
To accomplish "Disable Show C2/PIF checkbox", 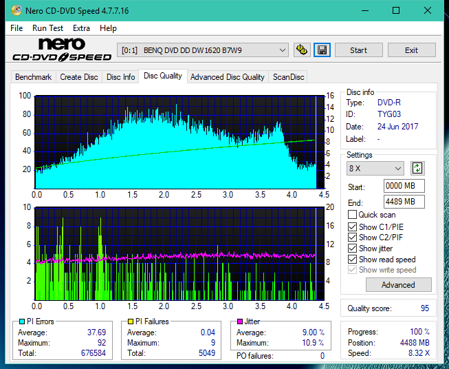I will point(352,238).
